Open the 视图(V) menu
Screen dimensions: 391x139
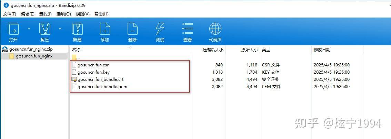tap(82, 14)
